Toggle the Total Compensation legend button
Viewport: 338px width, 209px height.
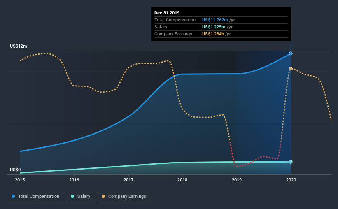35,197
